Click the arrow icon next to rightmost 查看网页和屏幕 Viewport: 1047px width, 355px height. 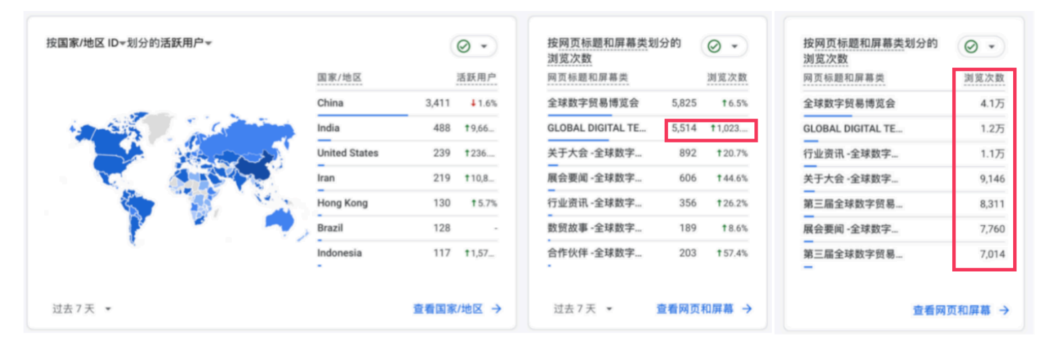[x=1004, y=310]
